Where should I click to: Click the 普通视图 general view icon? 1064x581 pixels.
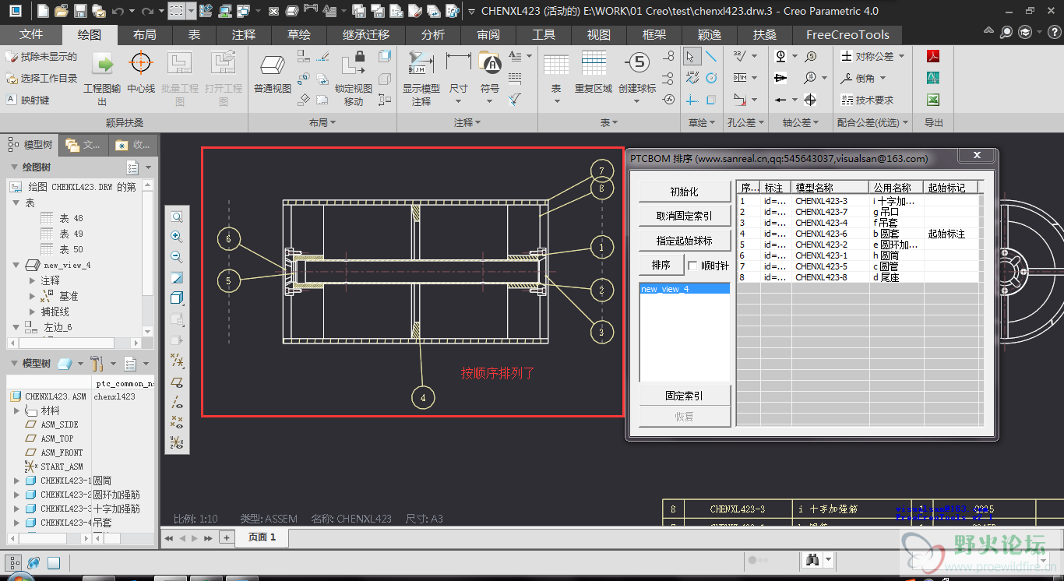(x=273, y=65)
